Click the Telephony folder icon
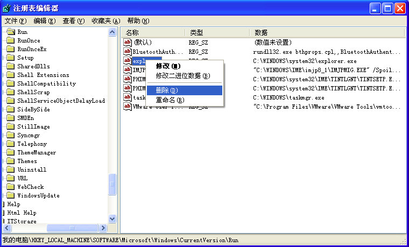This screenshot has height=247, width=409. (x=11, y=144)
